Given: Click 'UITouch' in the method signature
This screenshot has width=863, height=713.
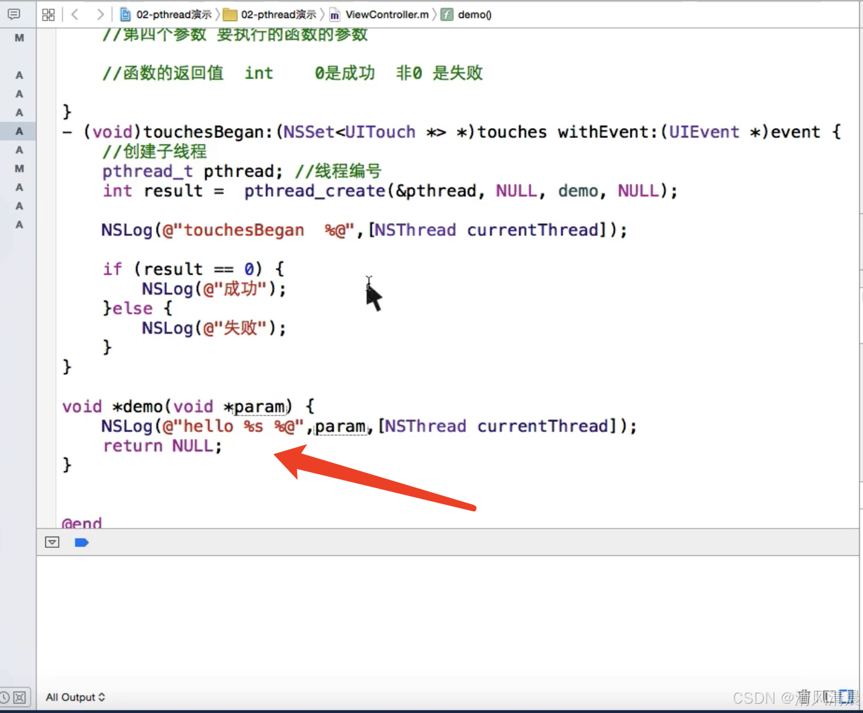Looking at the screenshot, I should (x=380, y=132).
